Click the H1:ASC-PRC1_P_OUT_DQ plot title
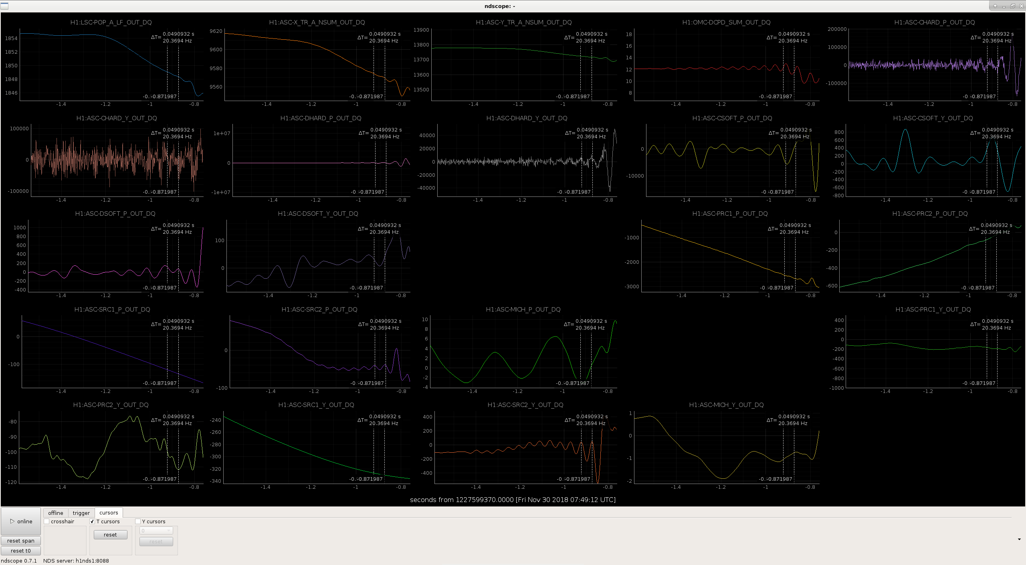The image size is (1026, 565). (730, 214)
